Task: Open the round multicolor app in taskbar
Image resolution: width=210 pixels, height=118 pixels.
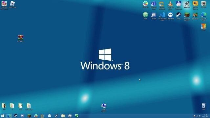Action: pyautogui.click(x=36, y=116)
